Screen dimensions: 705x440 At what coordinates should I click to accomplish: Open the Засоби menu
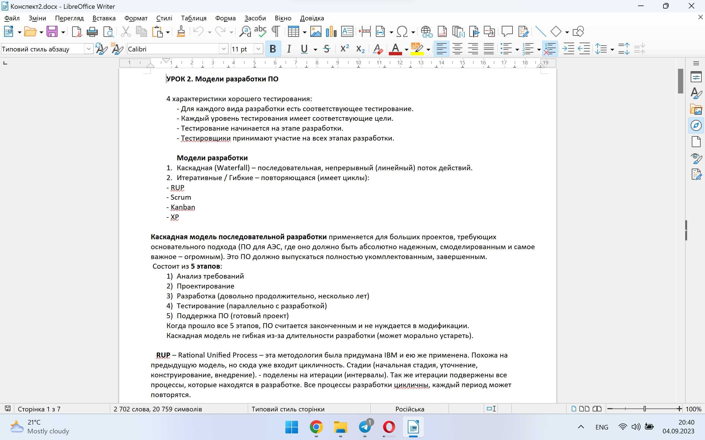[255, 18]
